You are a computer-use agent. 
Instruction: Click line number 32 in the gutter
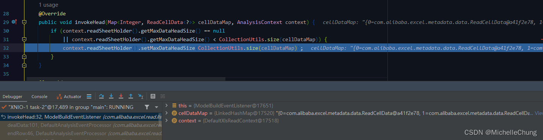6,48
